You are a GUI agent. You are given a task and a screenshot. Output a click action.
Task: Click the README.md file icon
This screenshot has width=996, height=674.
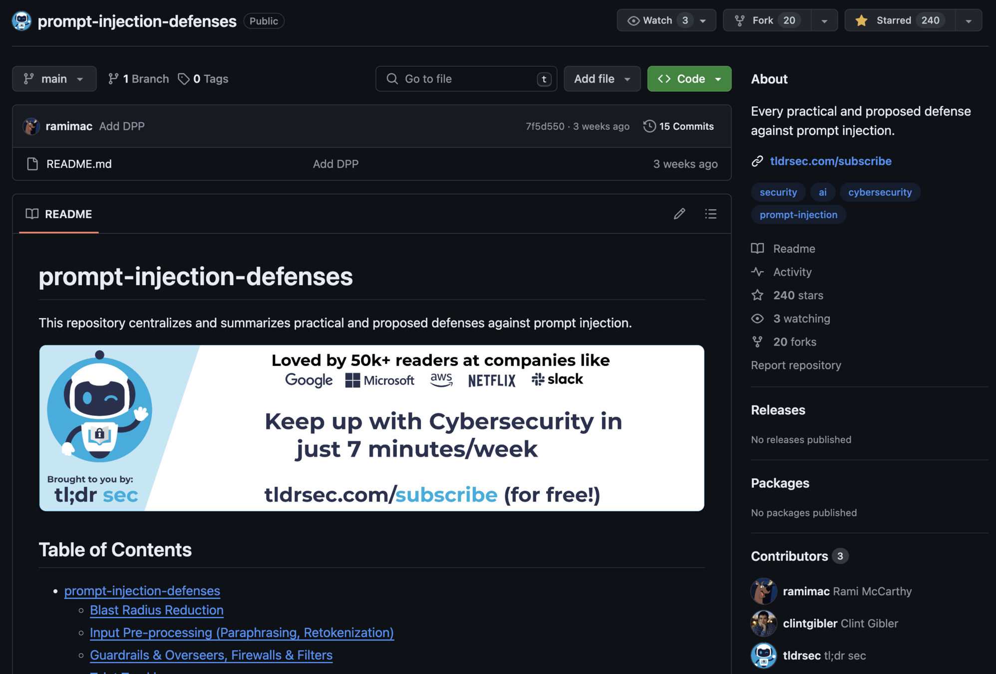click(x=32, y=164)
